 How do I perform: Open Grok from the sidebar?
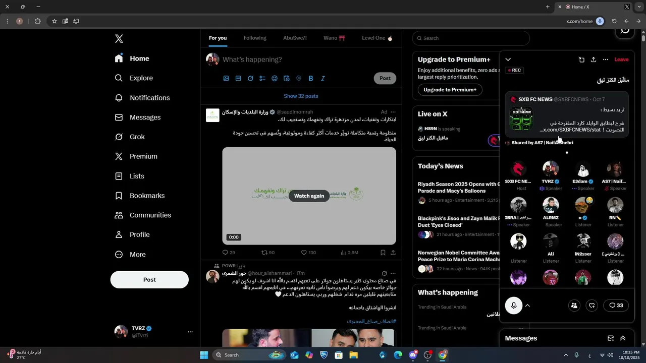(x=130, y=137)
